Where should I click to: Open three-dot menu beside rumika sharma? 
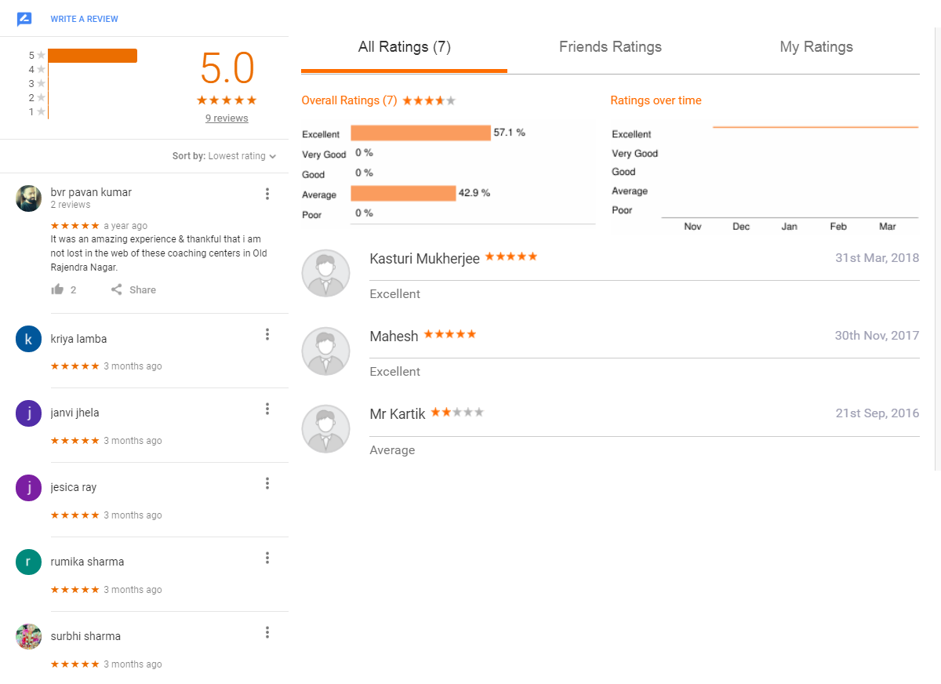click(267, 558)
